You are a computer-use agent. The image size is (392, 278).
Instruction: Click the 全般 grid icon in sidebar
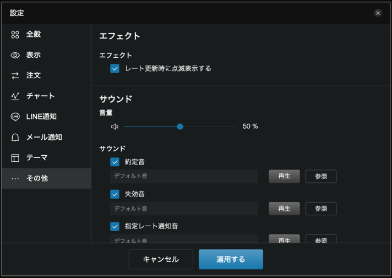15,35
